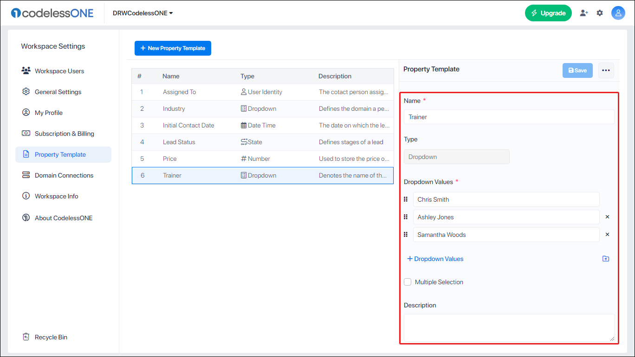This screenshot has height=357, width=635.
Task: Expand the DRWCodelessONE workspace dropdown
Action: 143,13
